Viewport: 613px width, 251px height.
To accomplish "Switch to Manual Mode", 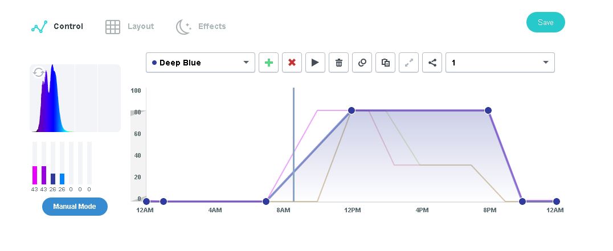I will click(x=75, y=207).
